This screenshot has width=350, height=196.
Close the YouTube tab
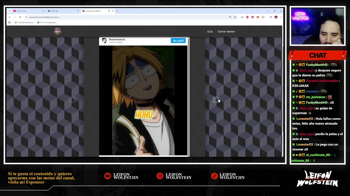pyautogui.click(x=43, y=11)
